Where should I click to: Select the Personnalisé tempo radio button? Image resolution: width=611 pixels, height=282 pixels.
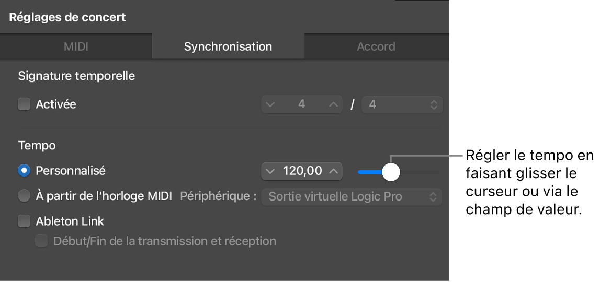(25, 170)
